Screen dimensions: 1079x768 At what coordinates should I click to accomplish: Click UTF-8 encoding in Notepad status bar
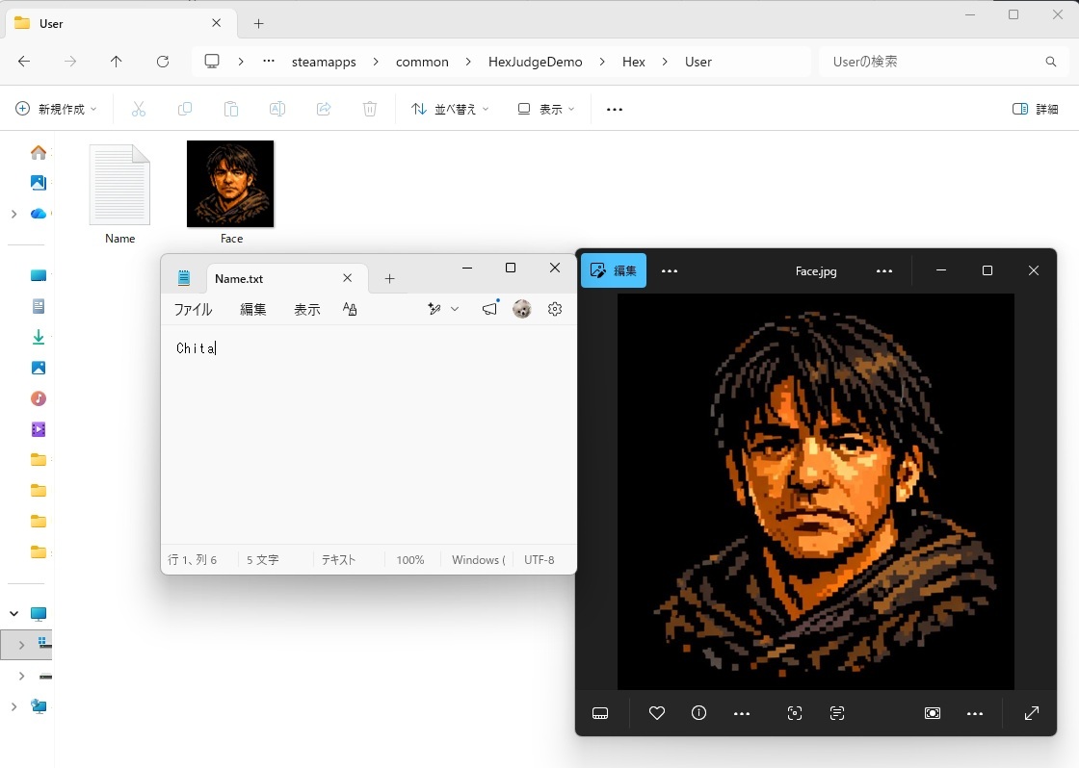[x=539, y=560]
